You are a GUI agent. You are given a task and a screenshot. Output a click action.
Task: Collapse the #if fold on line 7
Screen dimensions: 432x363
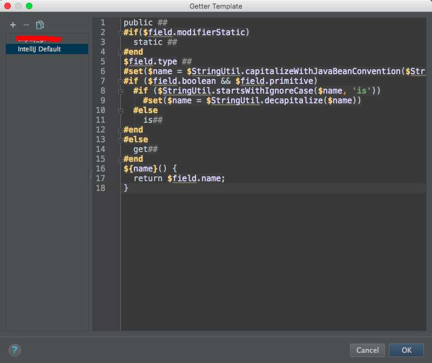point(120,82)
